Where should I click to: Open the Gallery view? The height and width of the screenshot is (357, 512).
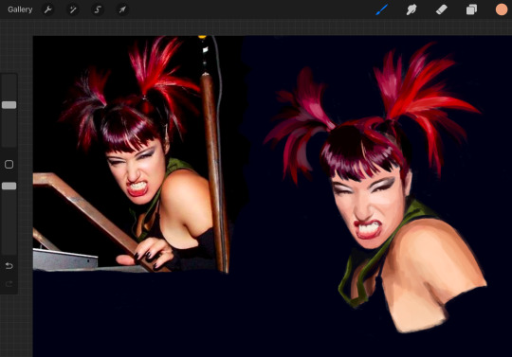[x=20, y=9]
